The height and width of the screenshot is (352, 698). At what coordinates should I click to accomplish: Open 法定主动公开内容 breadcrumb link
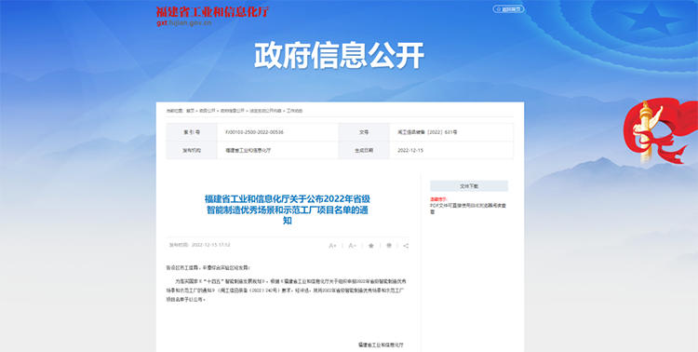tap(265, 111)
